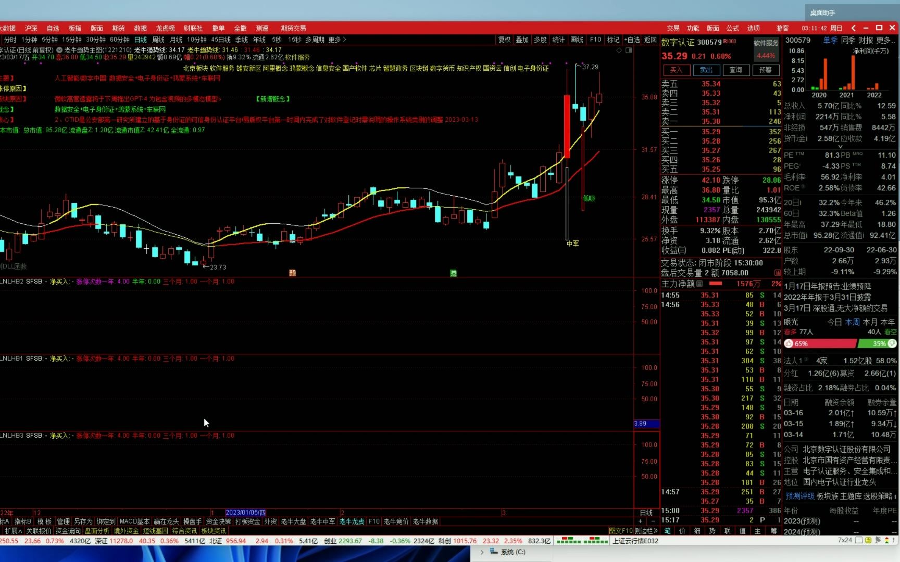Expand the C: drive tree node chevron
This screenshot has height=562, width=900.
coord(482,552)
